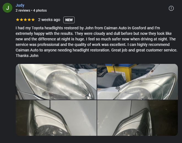Click the '2 reviews' count text
Viewport: 182px width, 143px height.
(x=23, y=11)
